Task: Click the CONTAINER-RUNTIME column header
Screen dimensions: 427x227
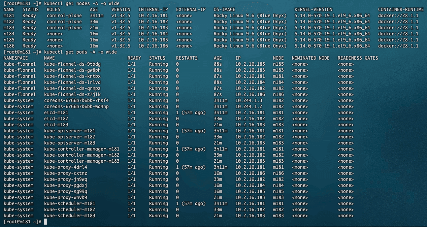Action: [x=401, y=9]
